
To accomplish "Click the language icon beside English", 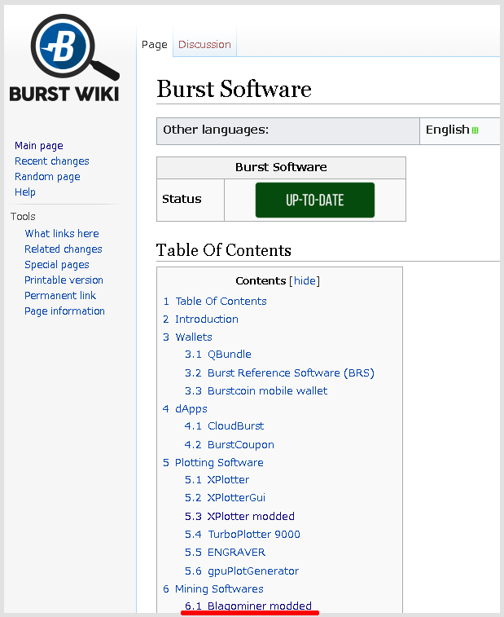I will [x=476, y=130].
